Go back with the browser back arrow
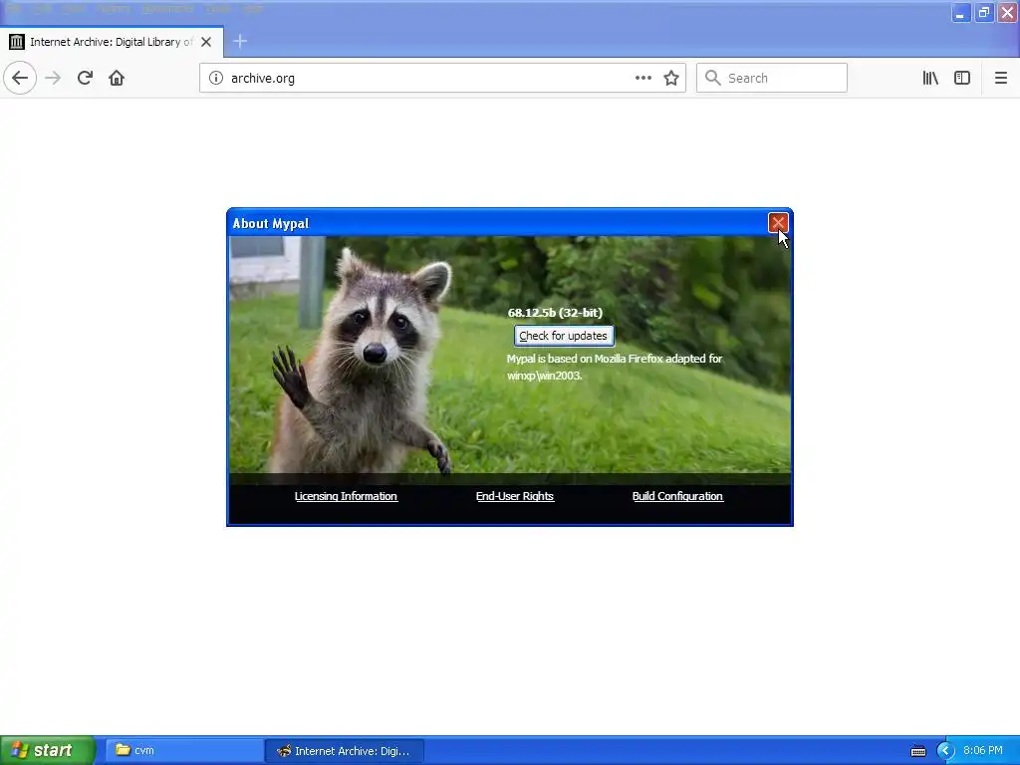 [x=20, y=78]
